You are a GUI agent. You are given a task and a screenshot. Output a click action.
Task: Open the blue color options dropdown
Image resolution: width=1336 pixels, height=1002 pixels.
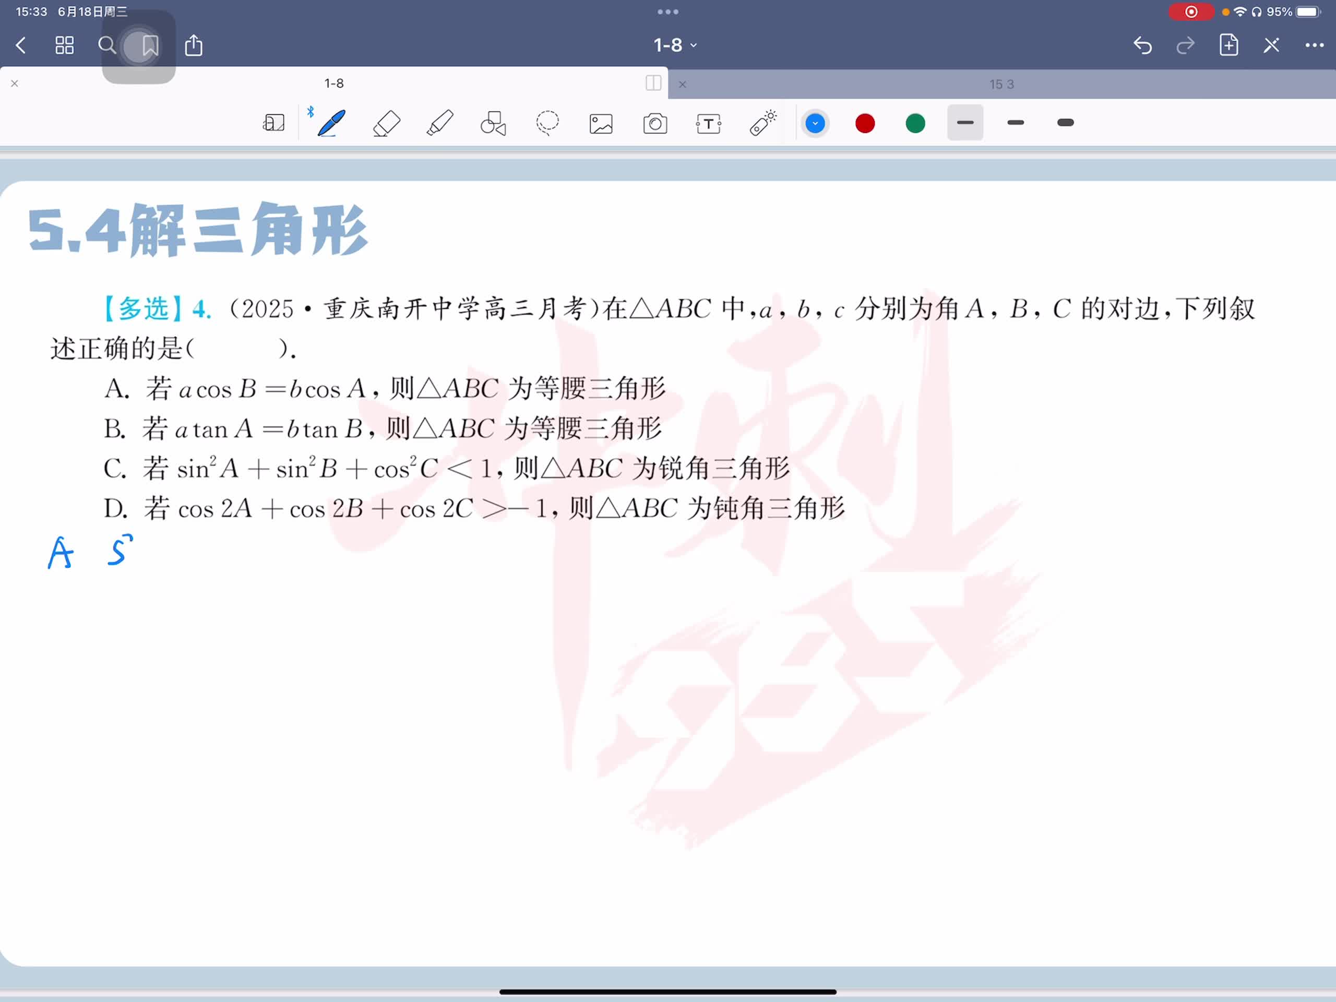pyautogui.click(x=815, y=123)
